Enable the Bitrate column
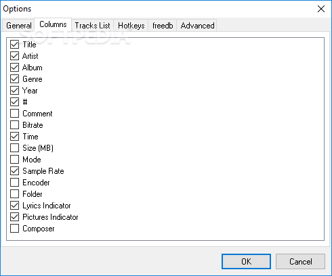 (14, 125)
